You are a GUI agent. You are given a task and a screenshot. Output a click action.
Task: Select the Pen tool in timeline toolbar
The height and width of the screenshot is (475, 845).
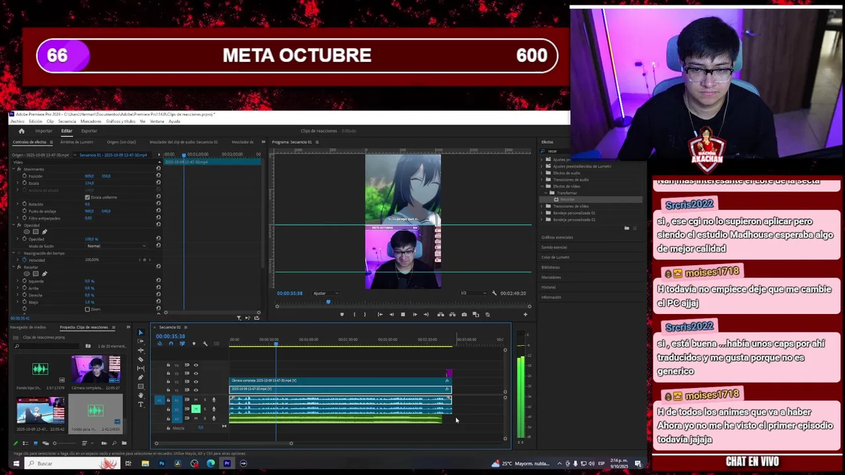[x=141, y=377]
